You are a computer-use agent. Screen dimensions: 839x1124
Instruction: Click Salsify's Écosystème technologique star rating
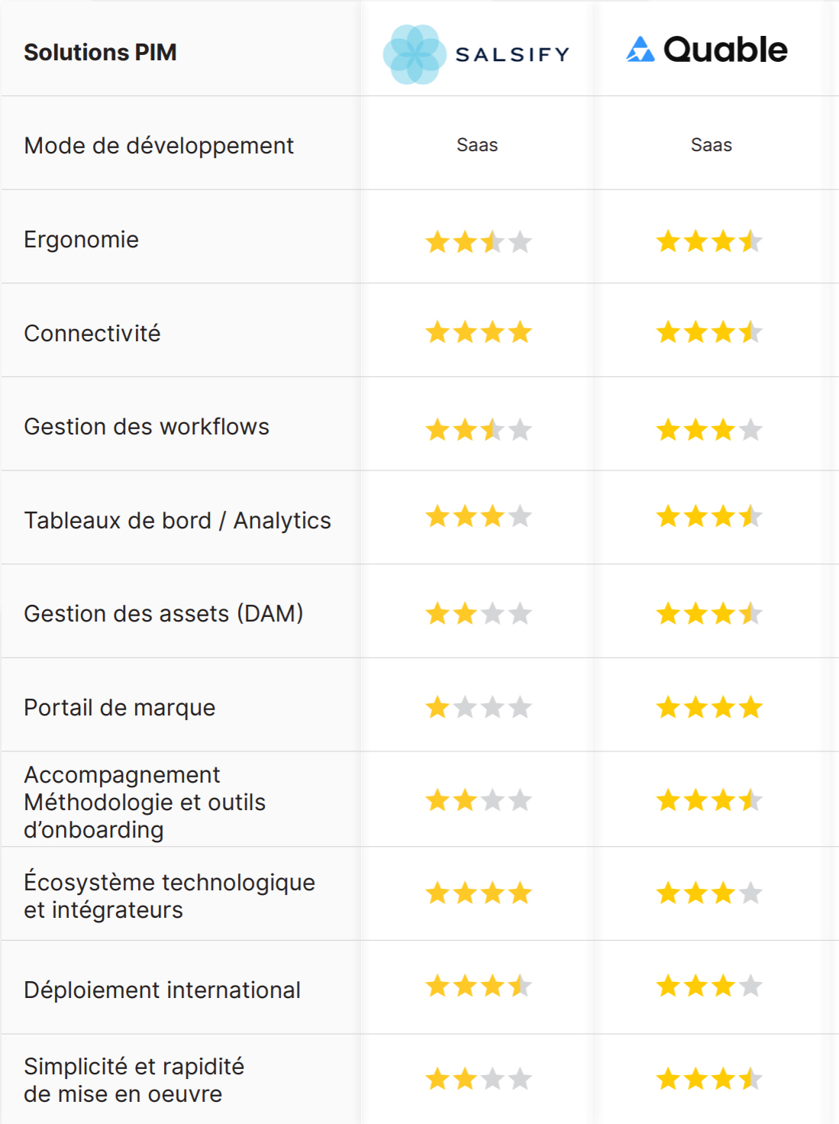479,893
